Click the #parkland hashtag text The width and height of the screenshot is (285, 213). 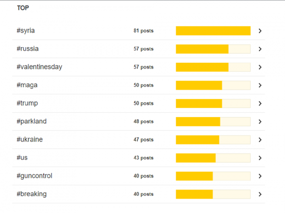tap(32, 121)
